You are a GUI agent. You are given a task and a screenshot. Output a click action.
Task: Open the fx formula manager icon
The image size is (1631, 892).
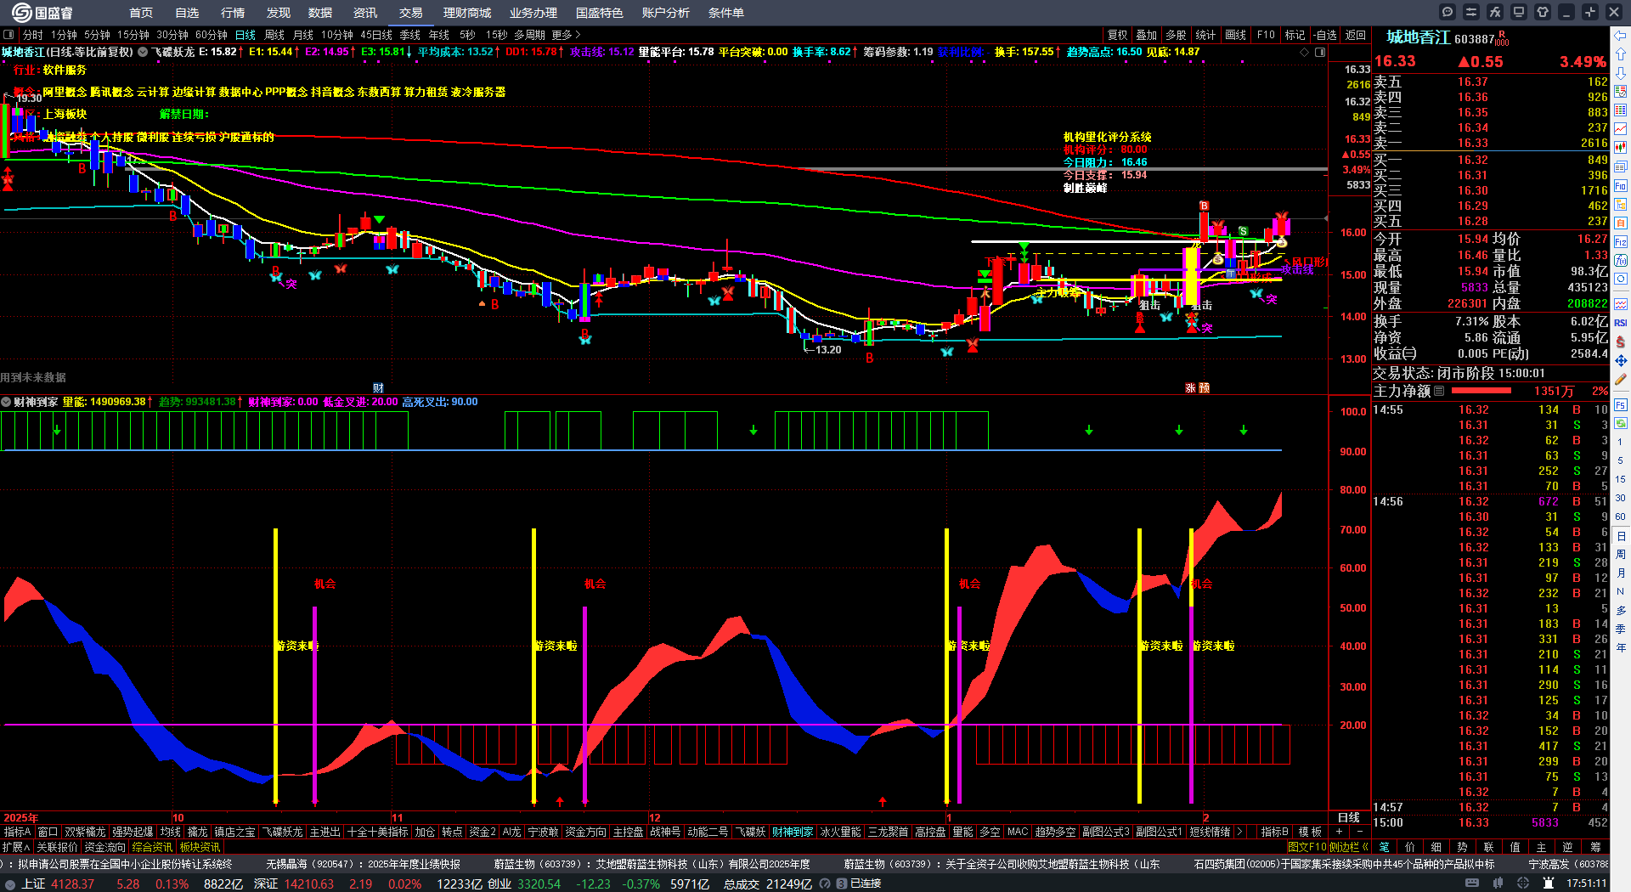pos(1495,12)
